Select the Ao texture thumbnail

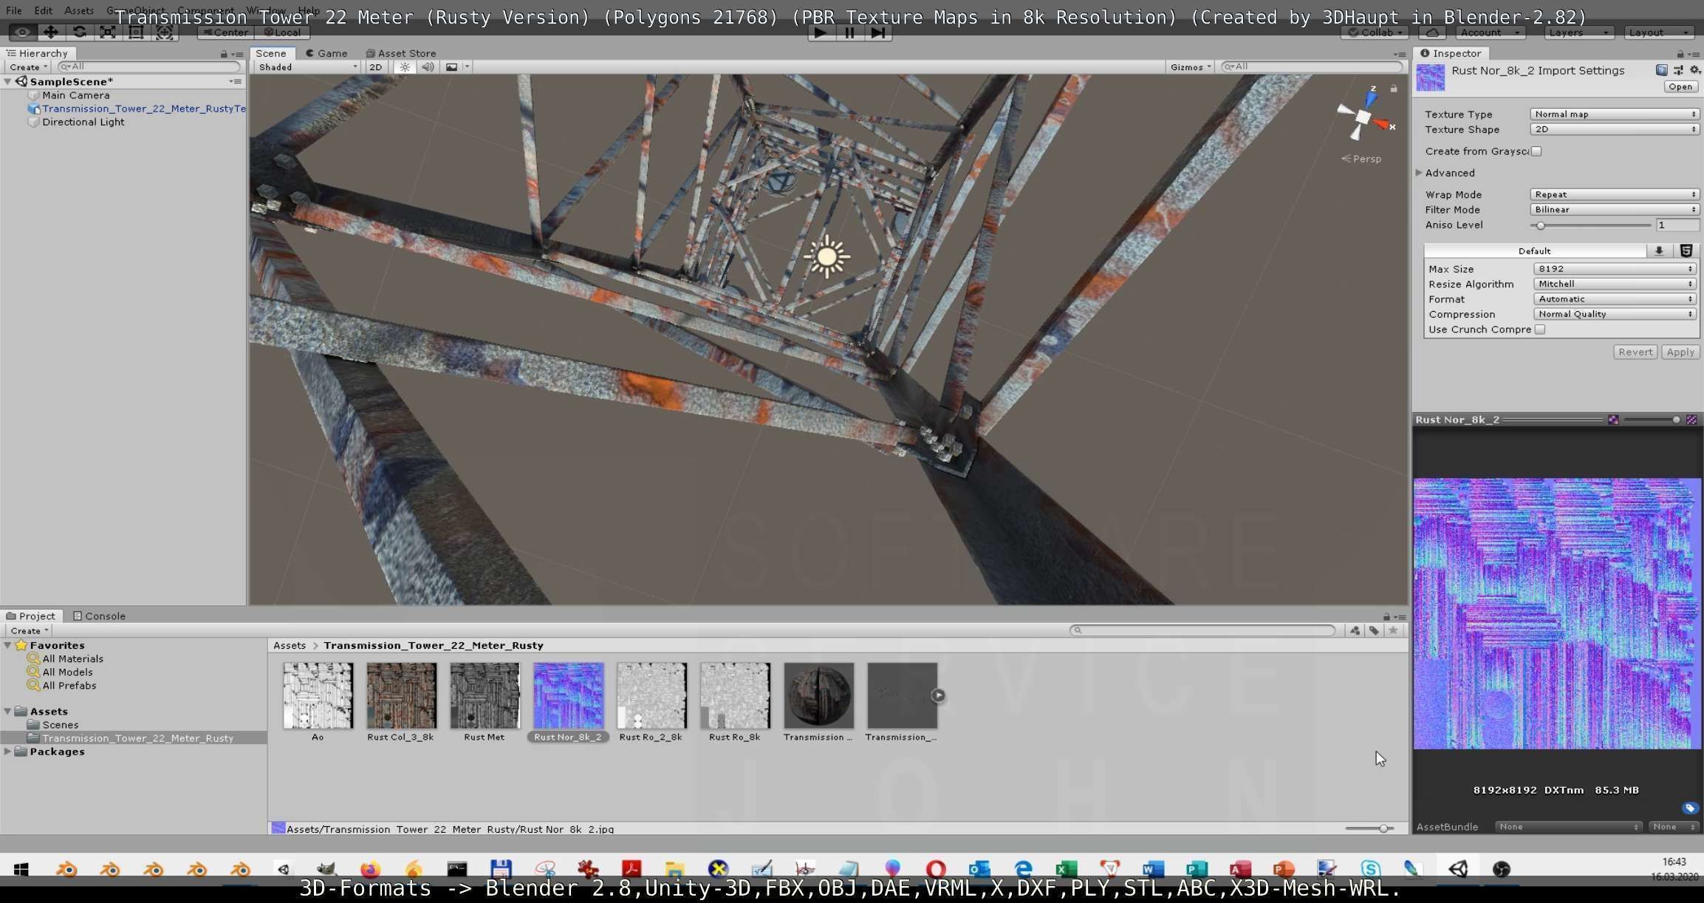tap(318, 696)
